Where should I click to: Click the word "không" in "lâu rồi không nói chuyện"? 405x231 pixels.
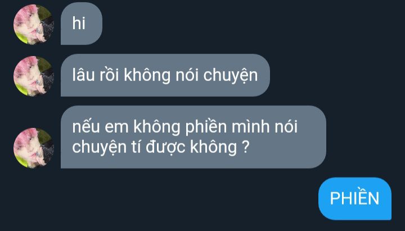(147, 75)
